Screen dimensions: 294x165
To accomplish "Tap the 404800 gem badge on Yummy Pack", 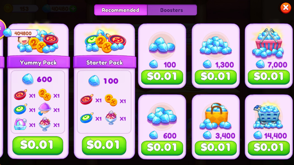I will point(20,33).
